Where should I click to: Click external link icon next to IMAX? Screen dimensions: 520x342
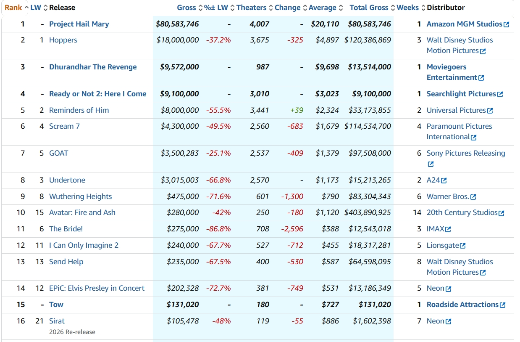tap(448, 229)
